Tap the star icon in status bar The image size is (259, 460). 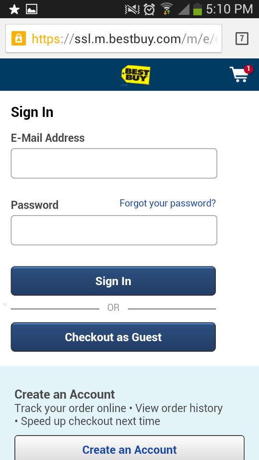[14, 10]
